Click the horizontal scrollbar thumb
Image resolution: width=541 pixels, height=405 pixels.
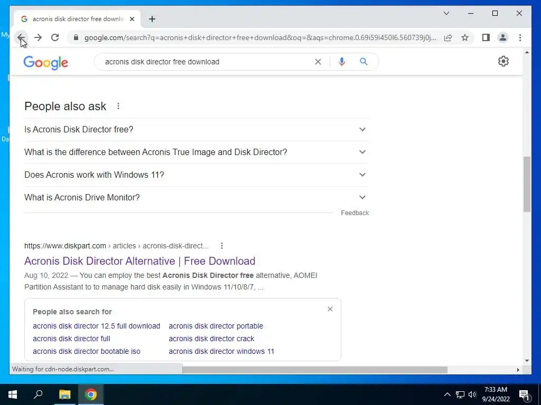tap(315, 370)
